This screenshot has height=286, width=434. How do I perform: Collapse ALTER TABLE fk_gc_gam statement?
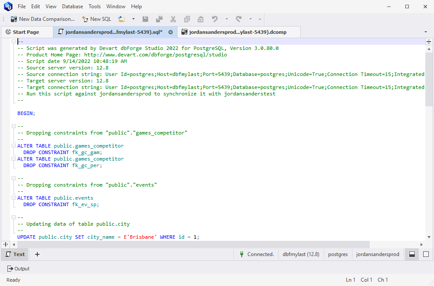(13, 146)
